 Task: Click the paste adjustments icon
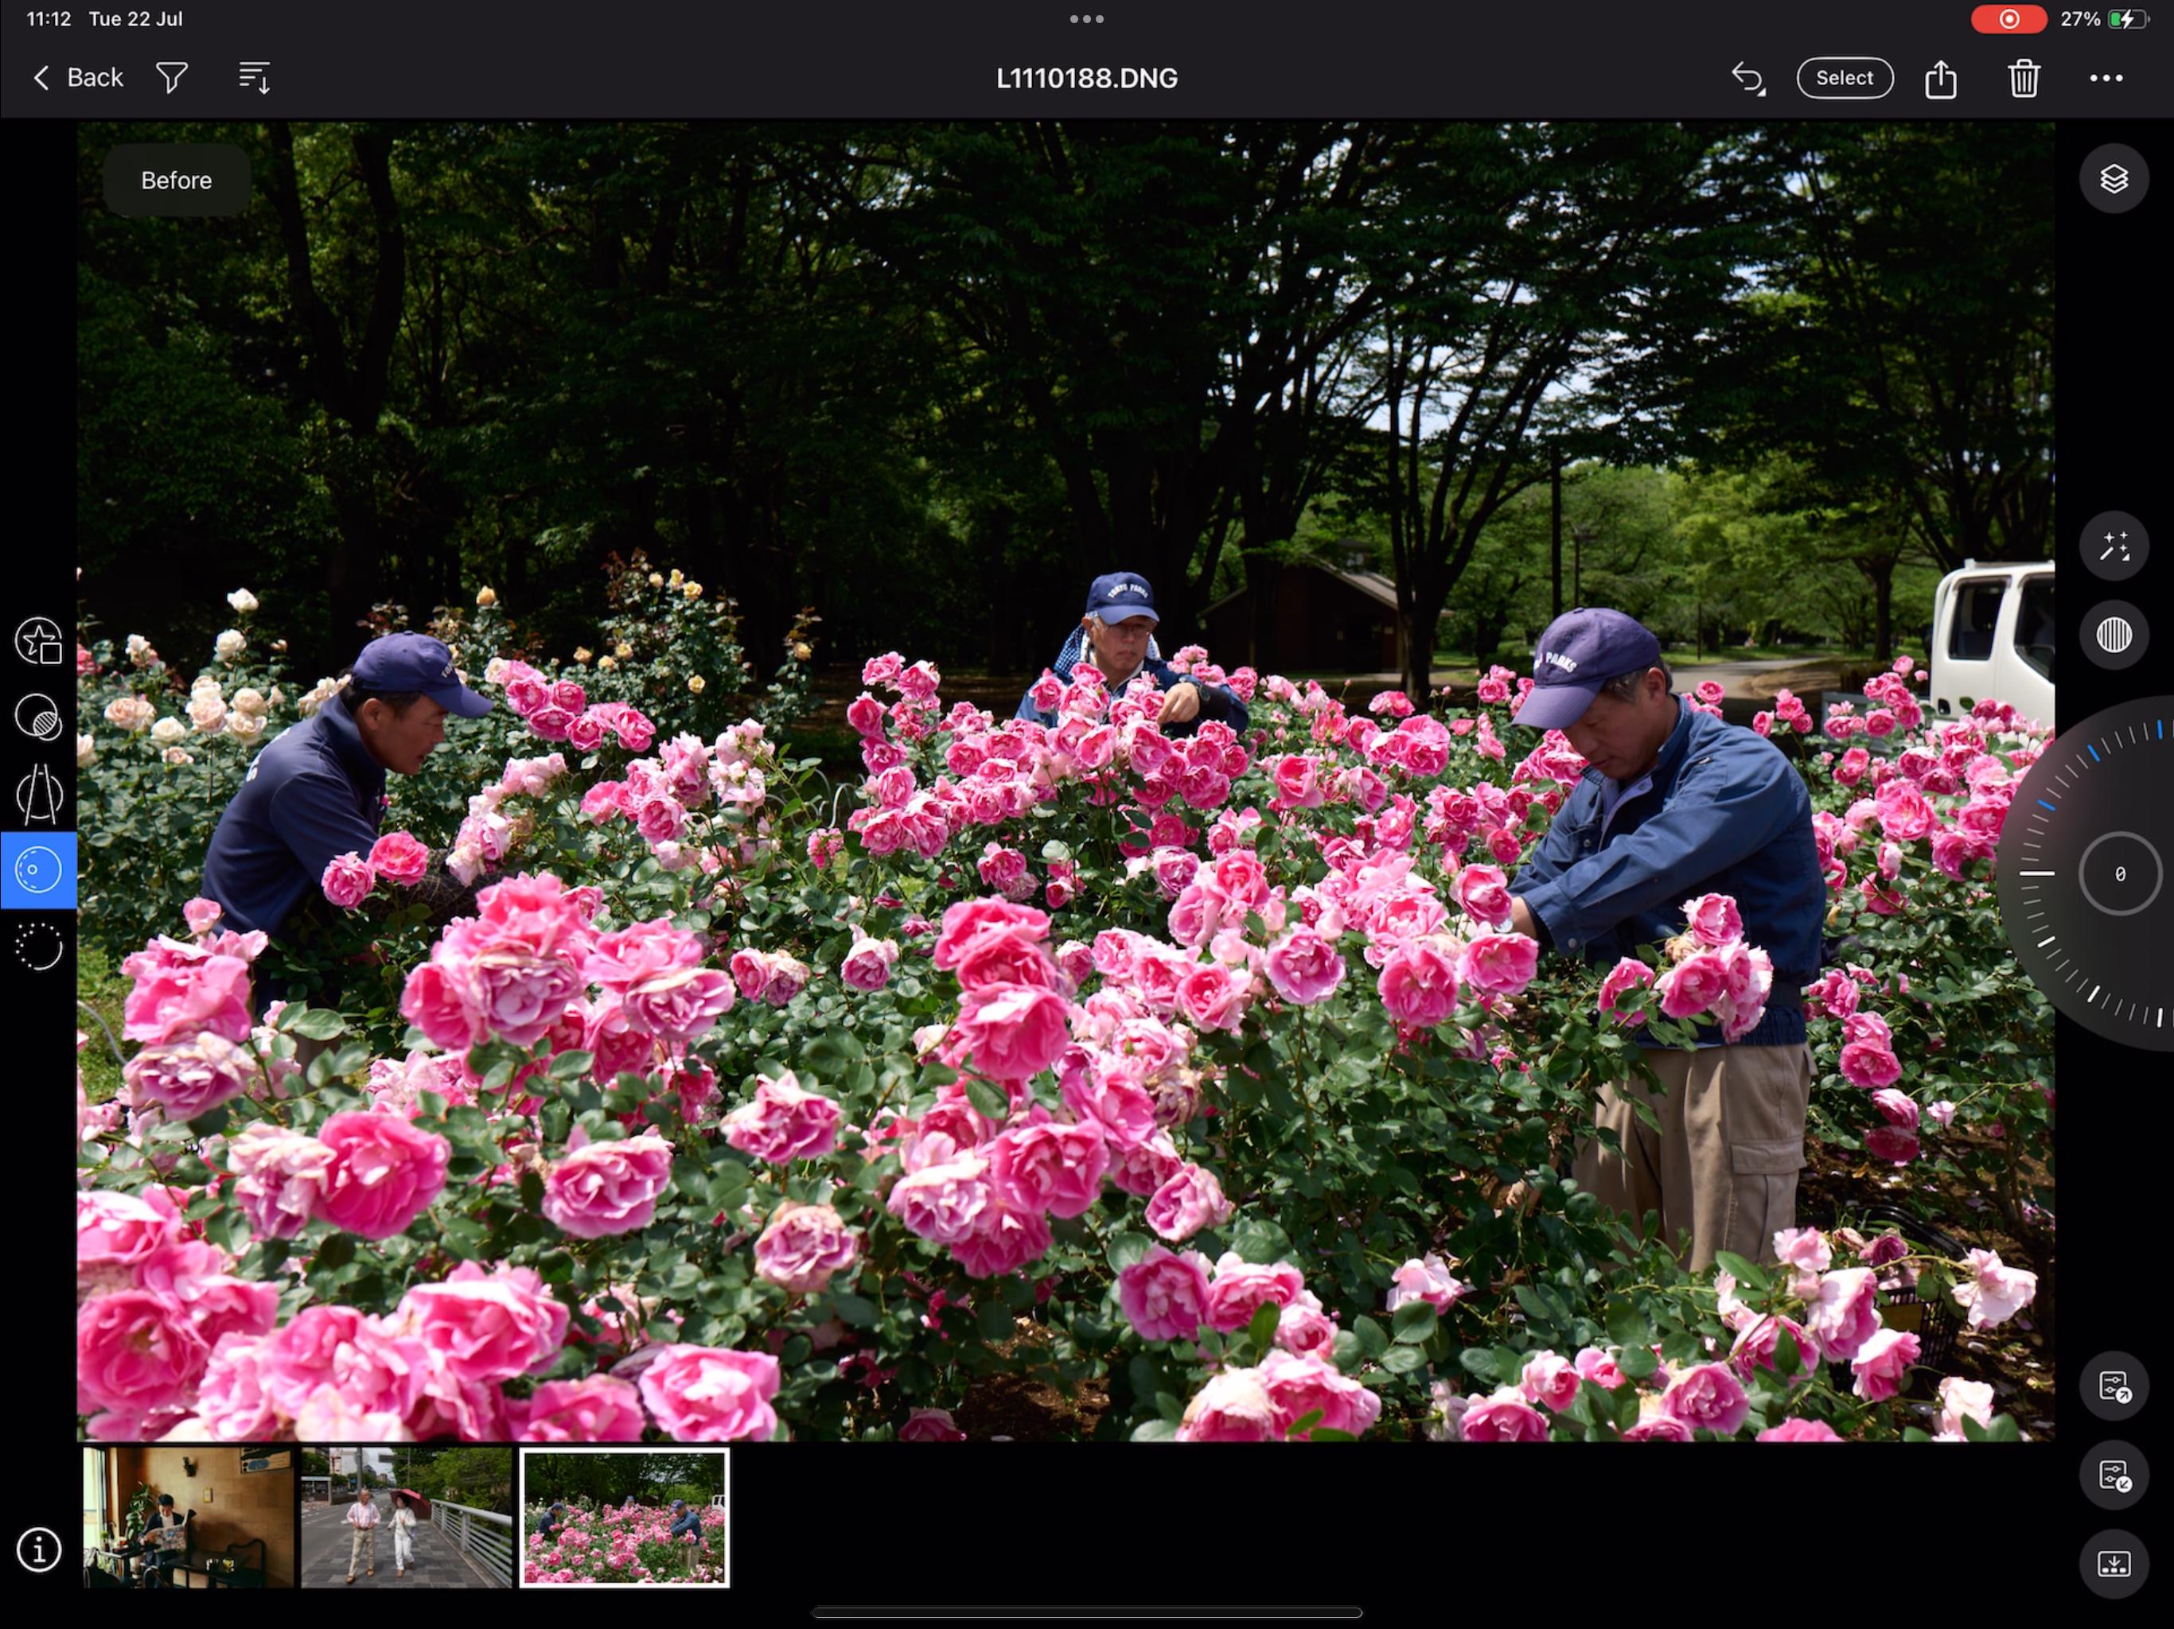[2113, 1475]
